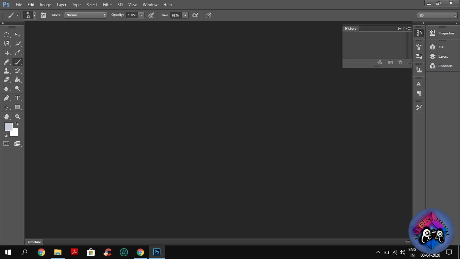Select the Paint Bucket tool

pos(18,80)
